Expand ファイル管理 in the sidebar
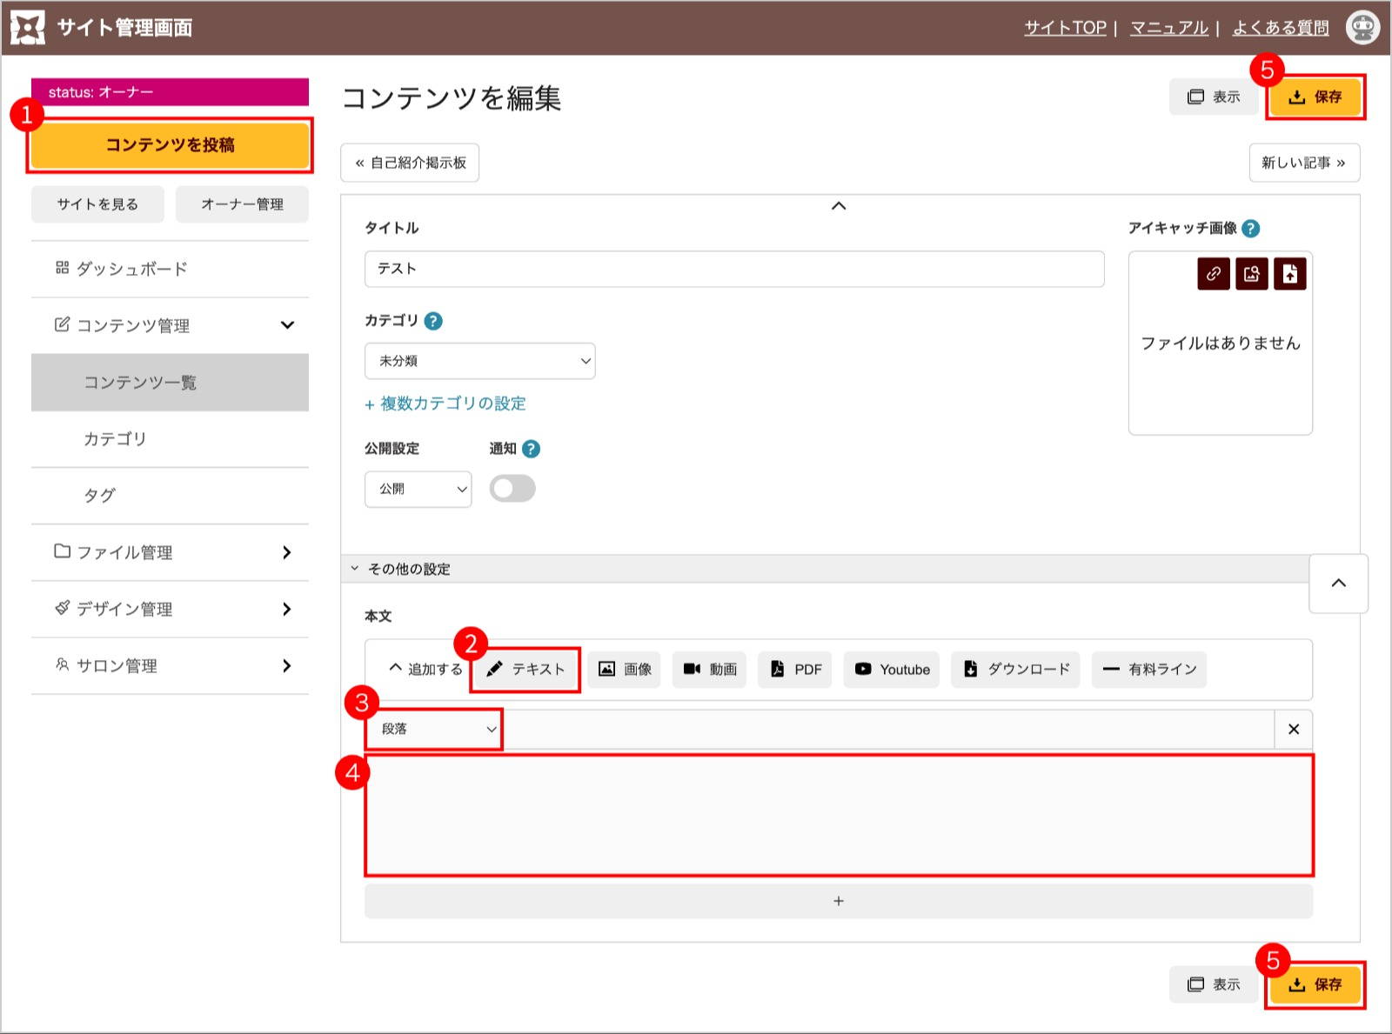Screen dimensions: 1392x1034 [170, 552]
